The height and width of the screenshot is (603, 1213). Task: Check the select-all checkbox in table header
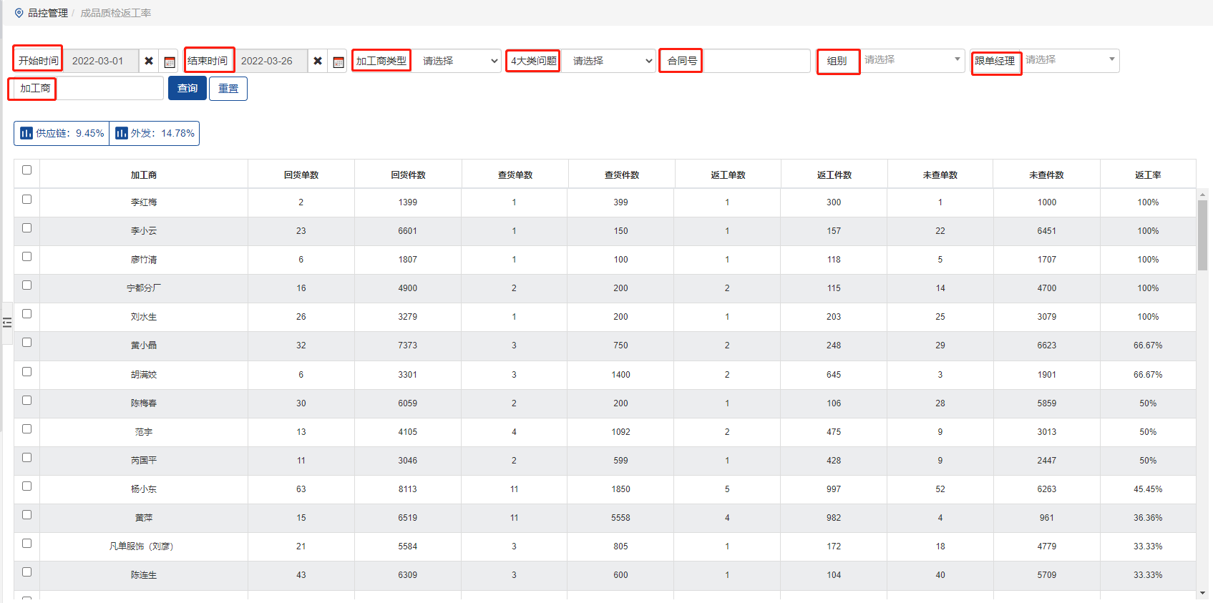pos(27,170)
